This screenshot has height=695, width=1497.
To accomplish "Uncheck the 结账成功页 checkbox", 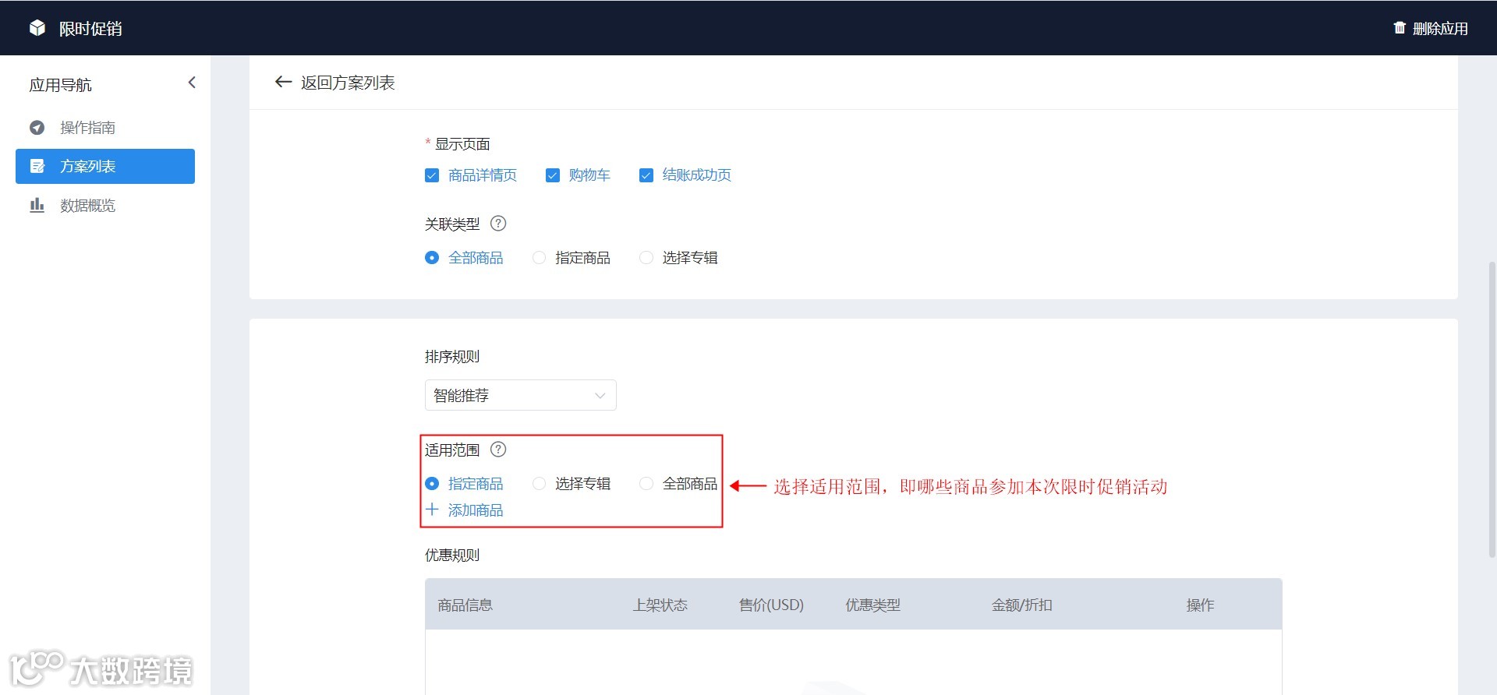I will point(646,175).
